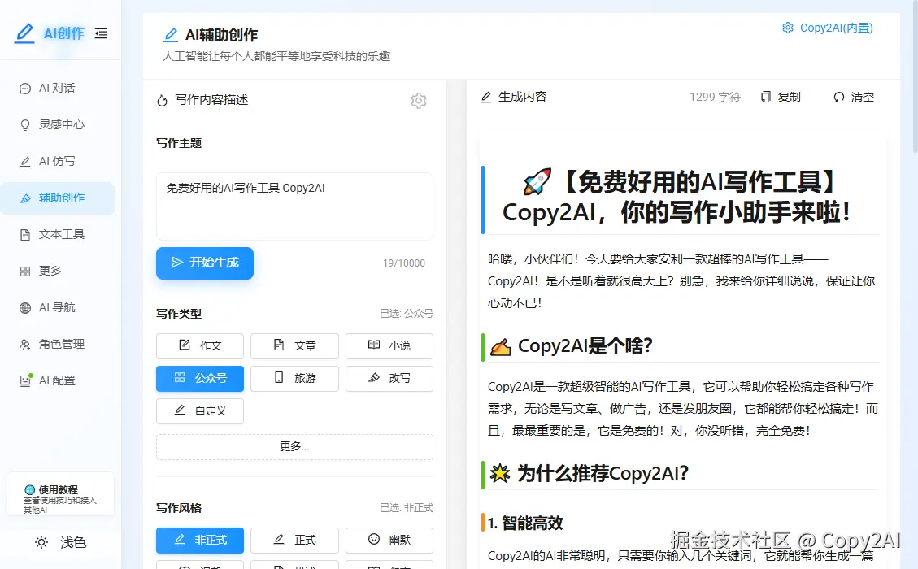Open AI 导航 in sidebar
The height and width of the screenshot is (569, 918).
tap(58, 307)
